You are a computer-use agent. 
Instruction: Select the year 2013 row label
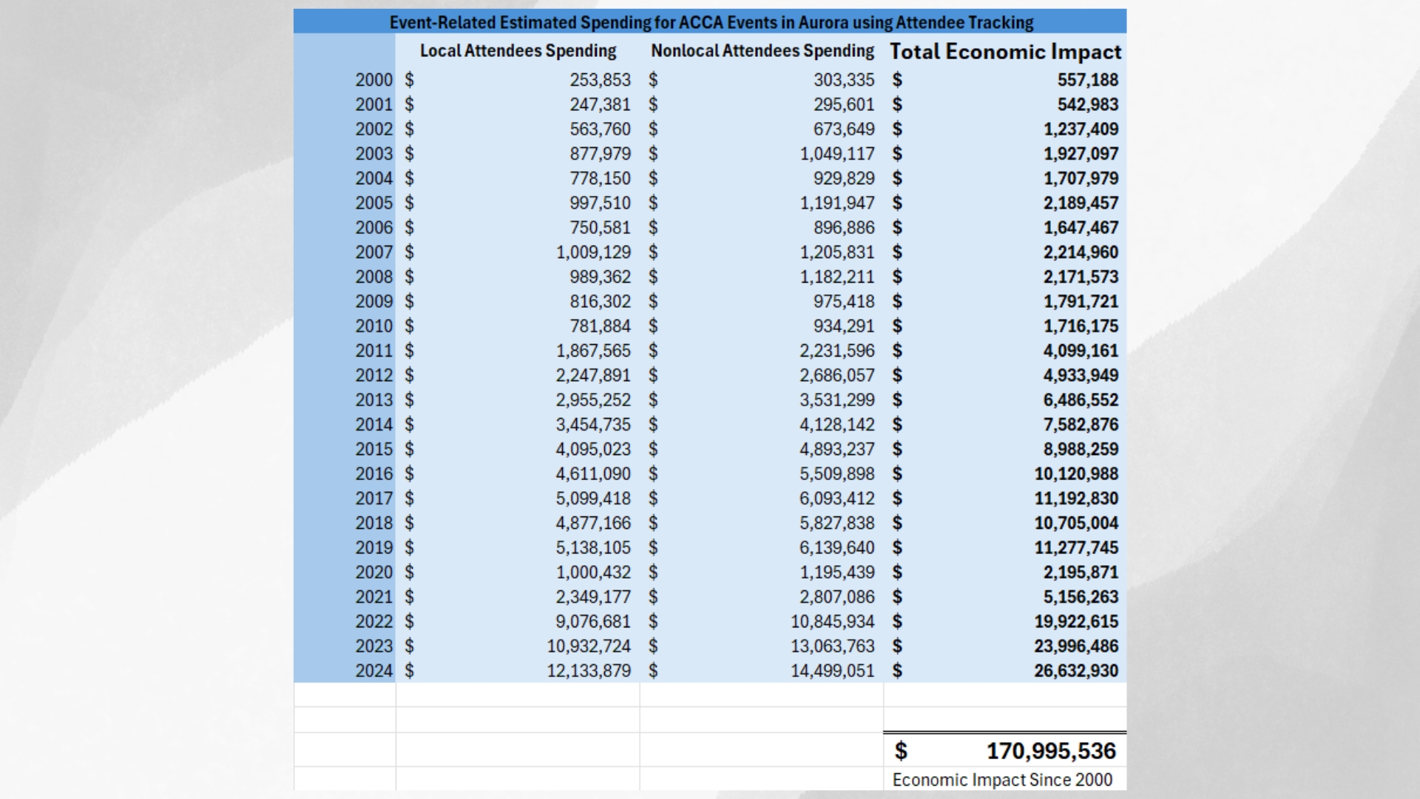pyautogui.click(x=373, y=399)
